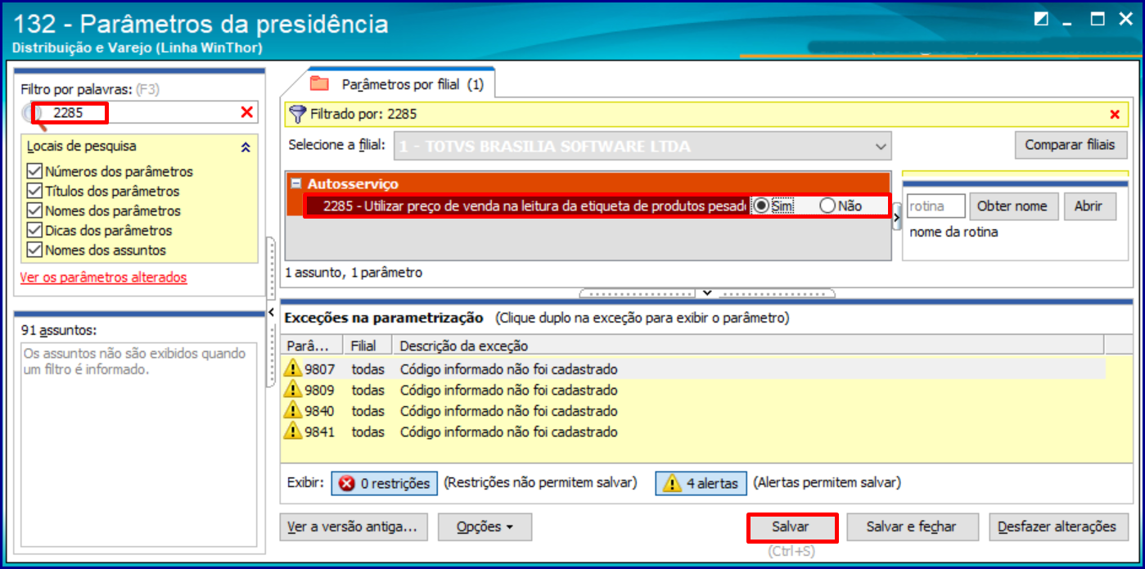The image size is (1145, 569).
Task: Select exception row 9840
Action: [693, 410]
